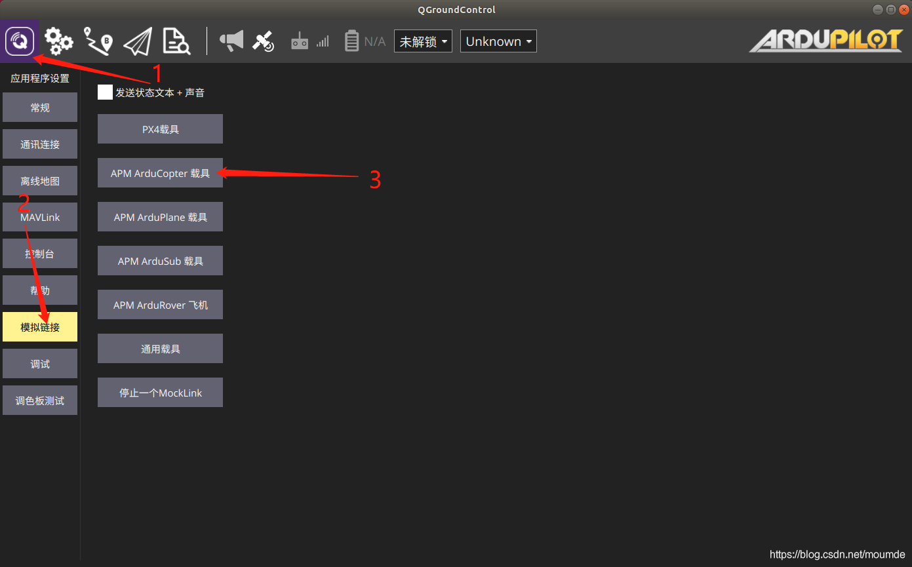Select the 离线地图 settings tab
912x567 pixels.
pos(40,181)
